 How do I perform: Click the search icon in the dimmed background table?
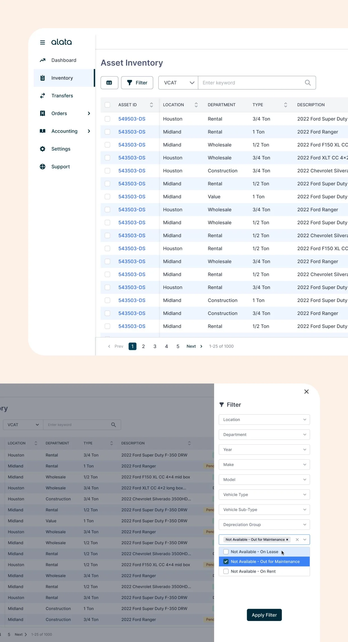[113, 425]
